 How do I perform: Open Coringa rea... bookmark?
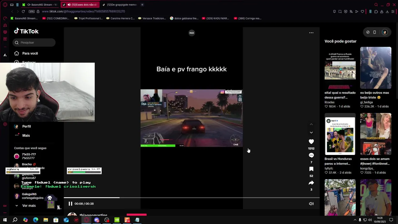pos(248,18)
